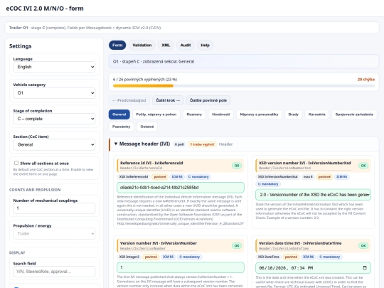Click OK badge on Version number IVI

pos(237,245)
